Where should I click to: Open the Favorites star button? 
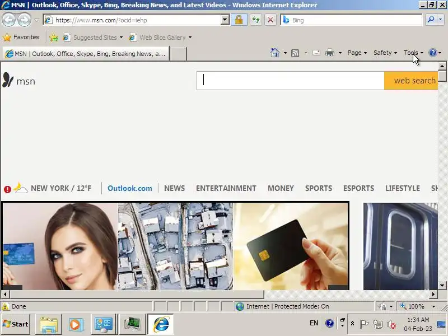(x=21, y=37)
